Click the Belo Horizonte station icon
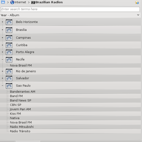142x142 pixels. [9, 22]
